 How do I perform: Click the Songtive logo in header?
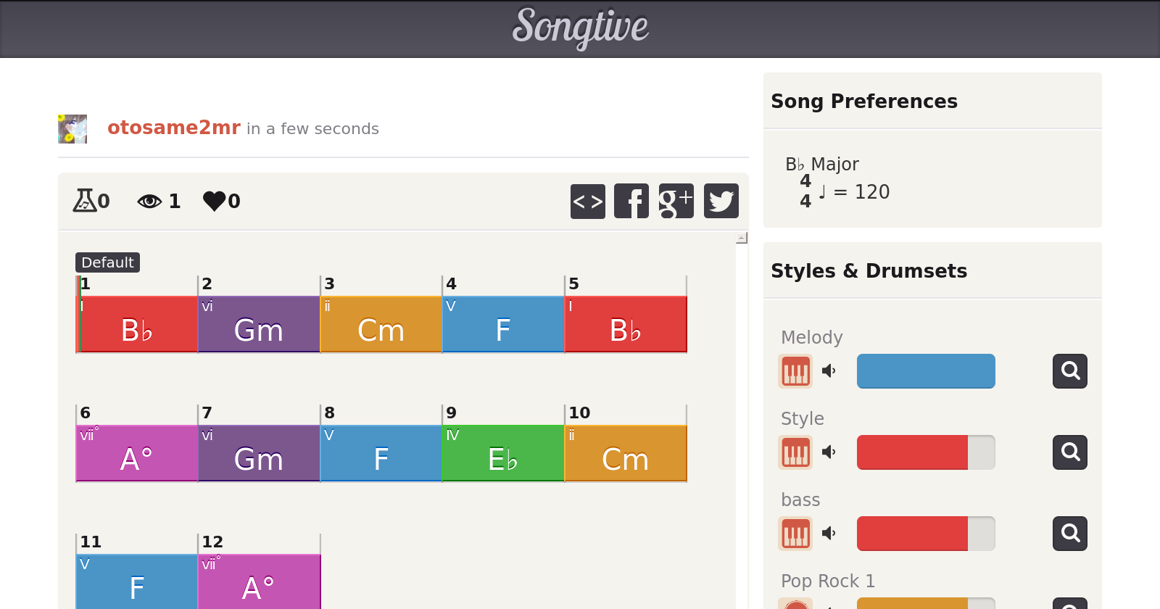coord(580,28)
